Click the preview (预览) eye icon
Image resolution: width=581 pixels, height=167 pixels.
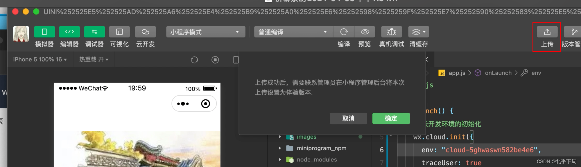click(x=365, y=32)
